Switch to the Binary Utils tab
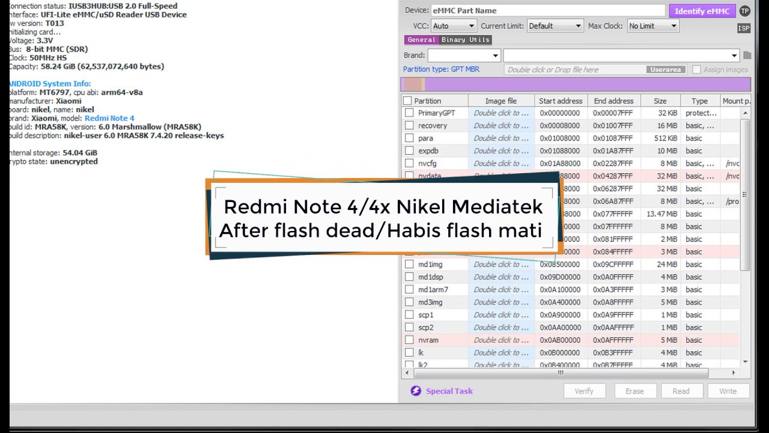769x433 pixels. tap(466, 40)
